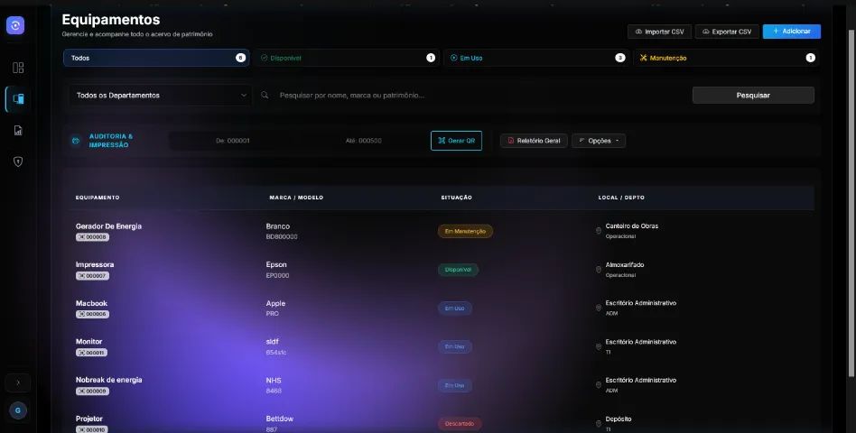Click the Relatório Geral button
Screen dimensions: 856x433
[534, 141]
